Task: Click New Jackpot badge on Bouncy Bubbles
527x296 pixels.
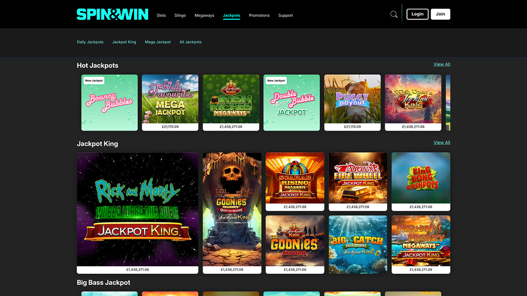Action: pyautogui.click(x=94, y=81)
